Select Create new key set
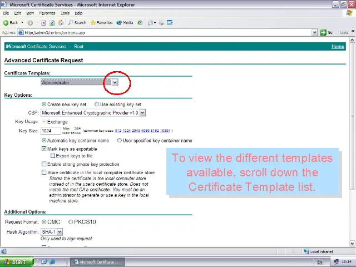The width and height of the screenshot is (356, 267). pos(44,105)
